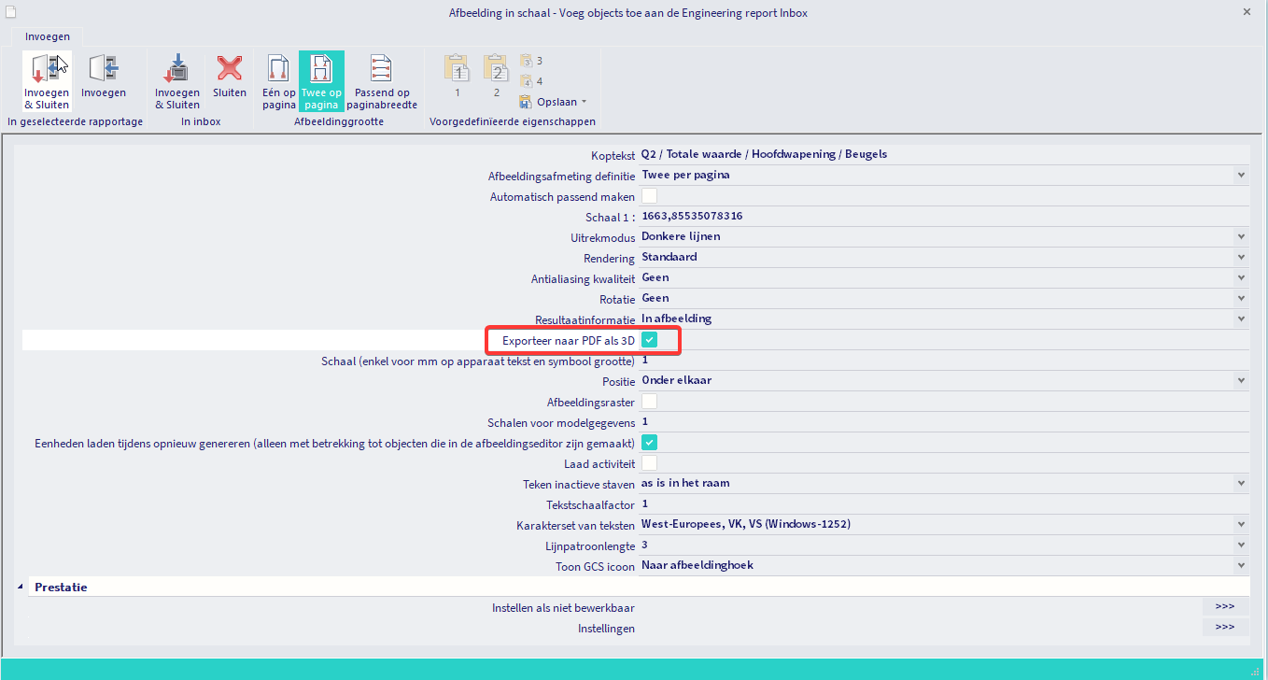Switch to the 'Invoegen' ribbon tab
Image resolution: width=1268 pixels, height=680 pixels.
click(47, 35)
